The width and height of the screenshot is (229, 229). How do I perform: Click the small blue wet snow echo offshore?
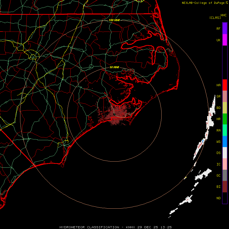[x=203, y=141]
